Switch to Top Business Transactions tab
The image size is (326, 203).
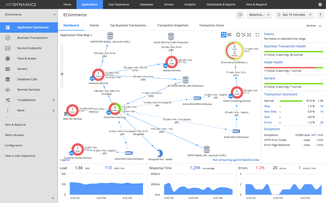[128, 25]
